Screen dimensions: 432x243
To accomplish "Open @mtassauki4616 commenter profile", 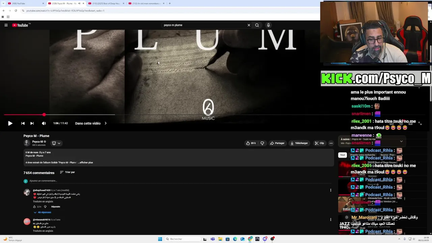I will 27,221.
